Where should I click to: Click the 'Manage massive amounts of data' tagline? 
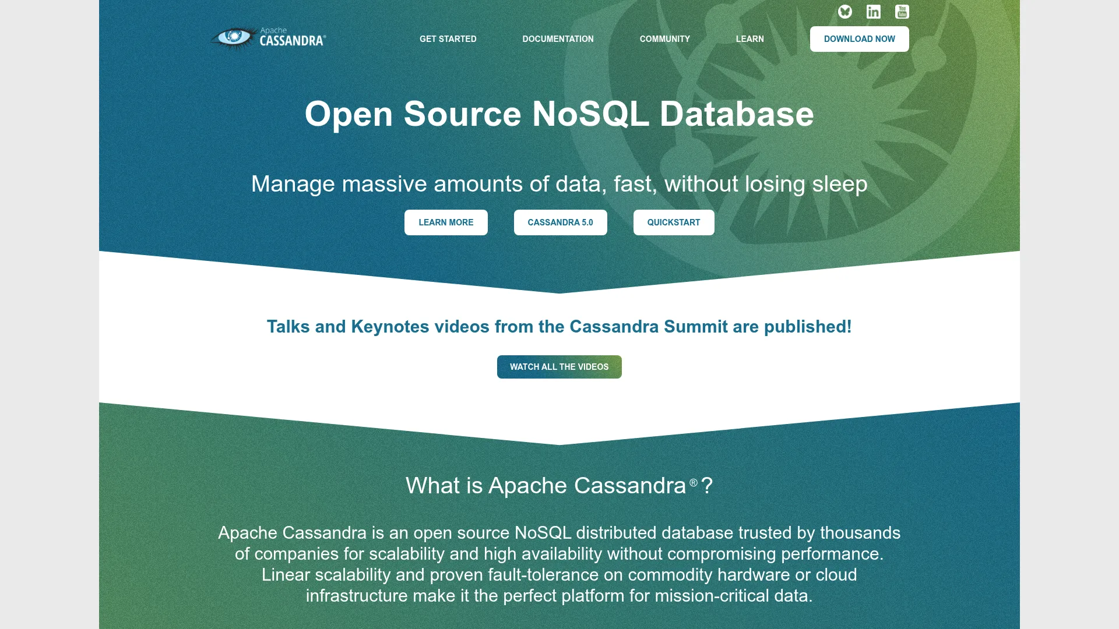(x=559, y=184)
